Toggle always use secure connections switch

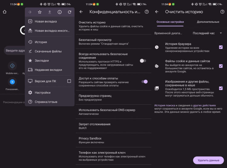(143, 61)
